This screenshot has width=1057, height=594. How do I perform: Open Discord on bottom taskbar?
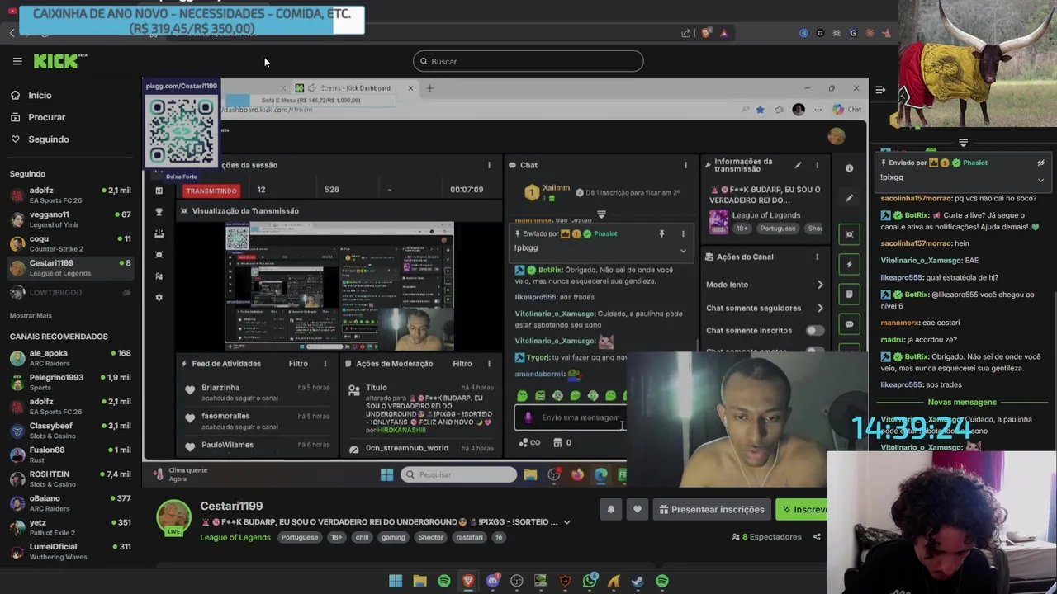[493, 582]
